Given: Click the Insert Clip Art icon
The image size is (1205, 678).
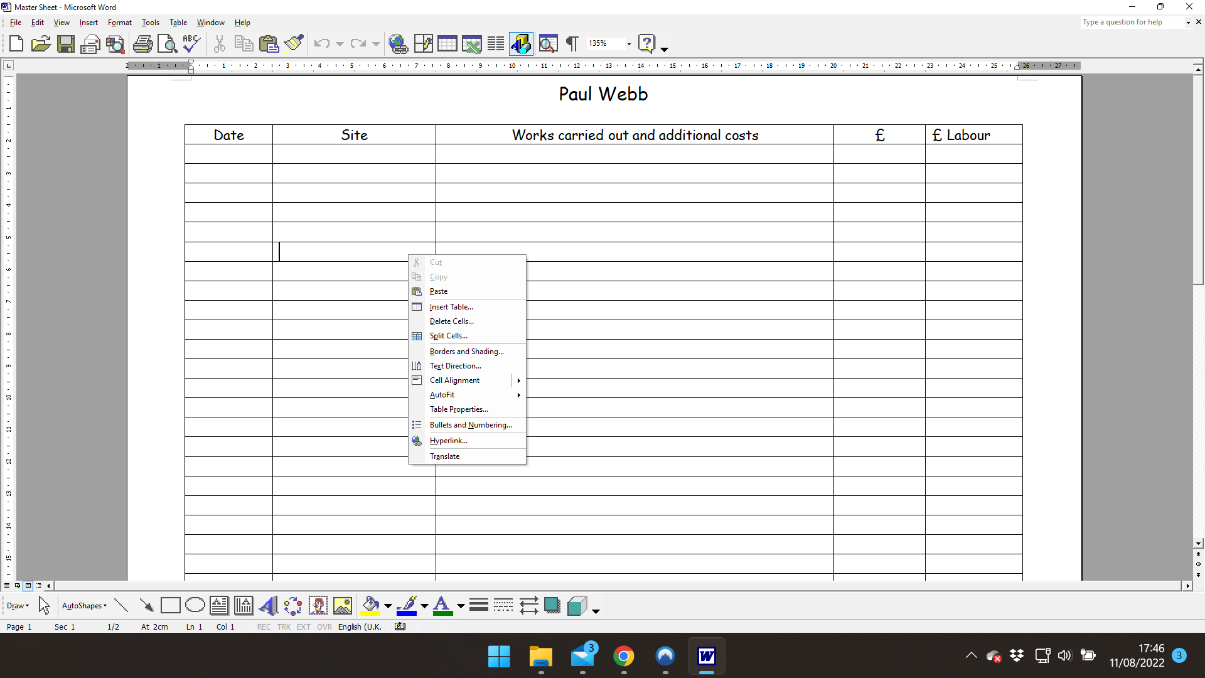Looking at the screenshot, I should (x=318, y=606).
